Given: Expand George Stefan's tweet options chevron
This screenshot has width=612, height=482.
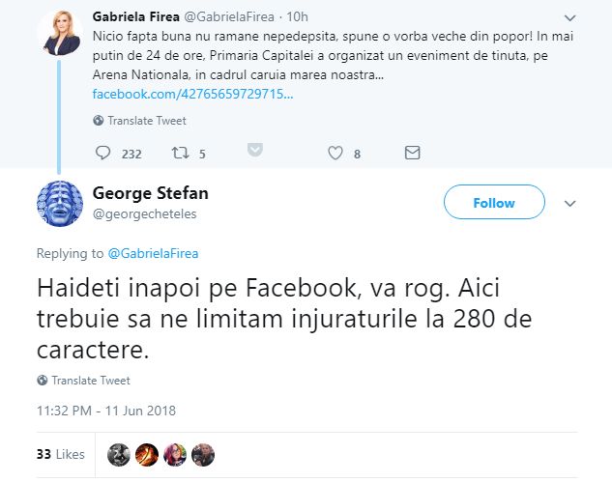Looking at the screenshot, I should click(570, 204).
